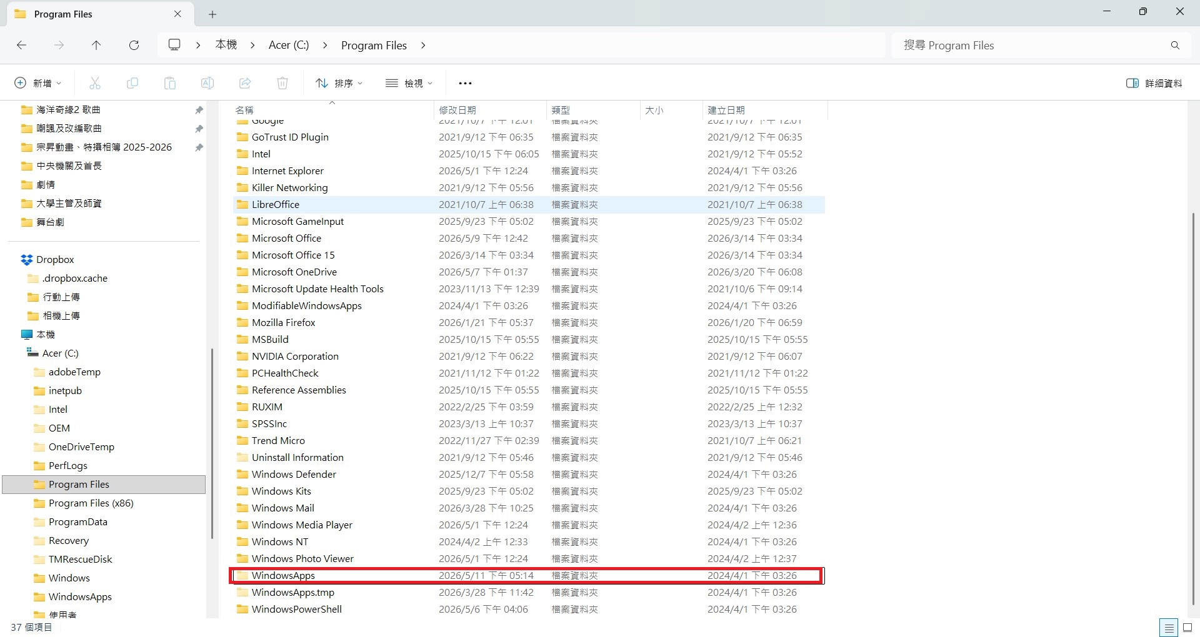Close the Program Files tab
Image resolution: width=1200 pixels, height=637 pixels.
177,14
